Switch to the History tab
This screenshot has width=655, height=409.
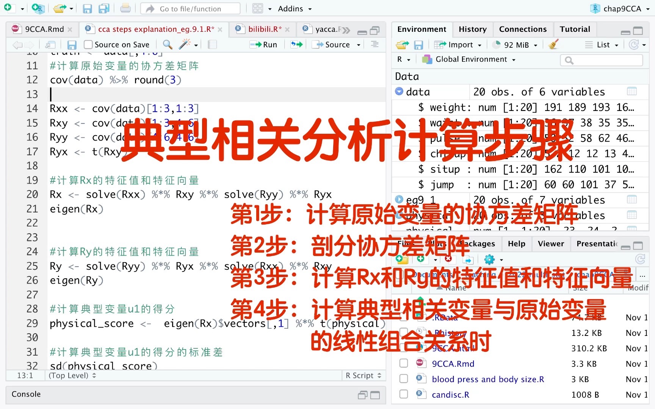[x=473, y=29]
